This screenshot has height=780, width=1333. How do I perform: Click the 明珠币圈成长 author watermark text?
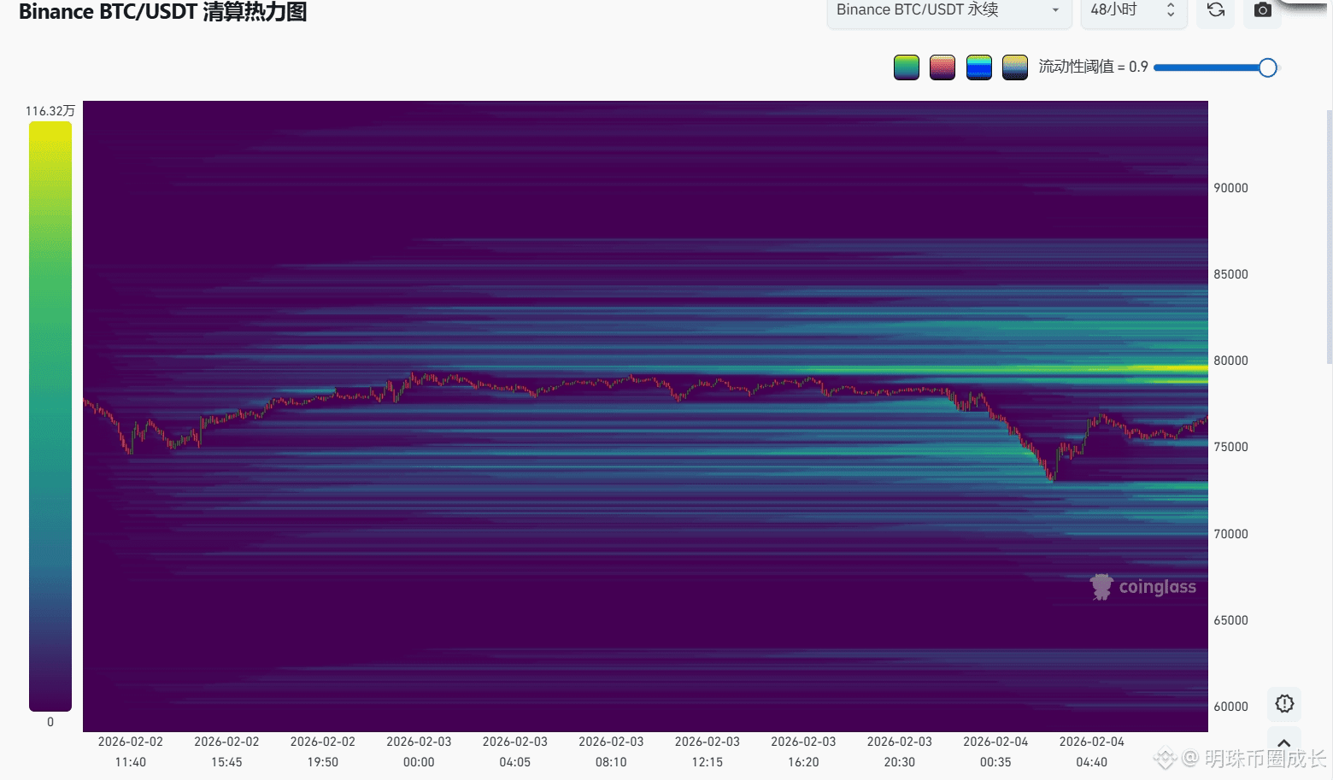point(1265,758)
